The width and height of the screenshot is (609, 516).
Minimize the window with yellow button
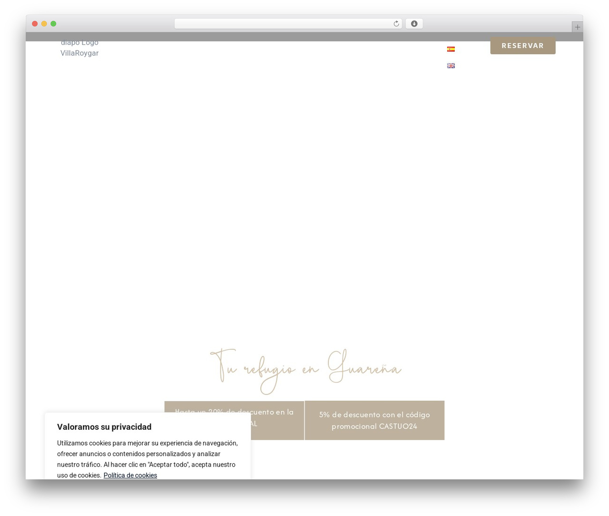click(x=44, y=24)
